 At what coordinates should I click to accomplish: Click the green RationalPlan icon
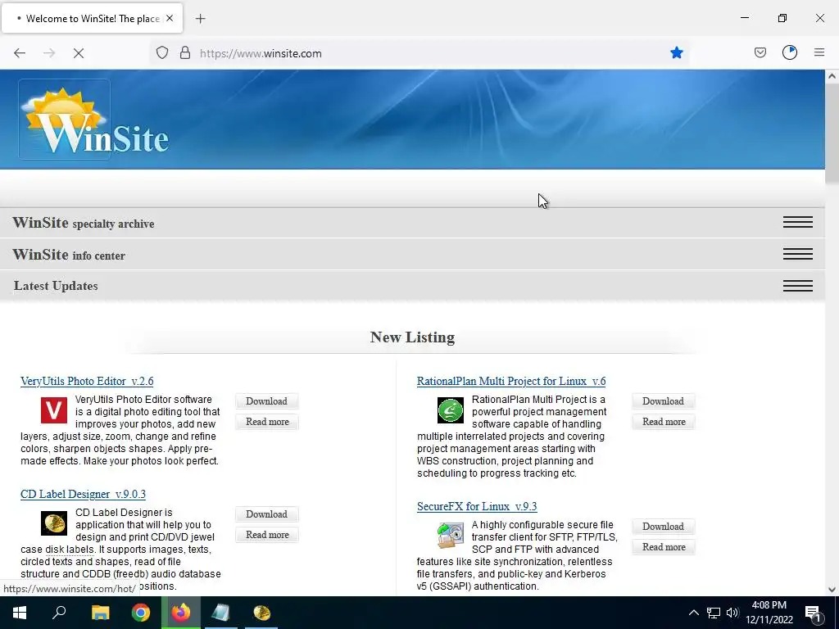pyautogui.click(x=451, y=410)
